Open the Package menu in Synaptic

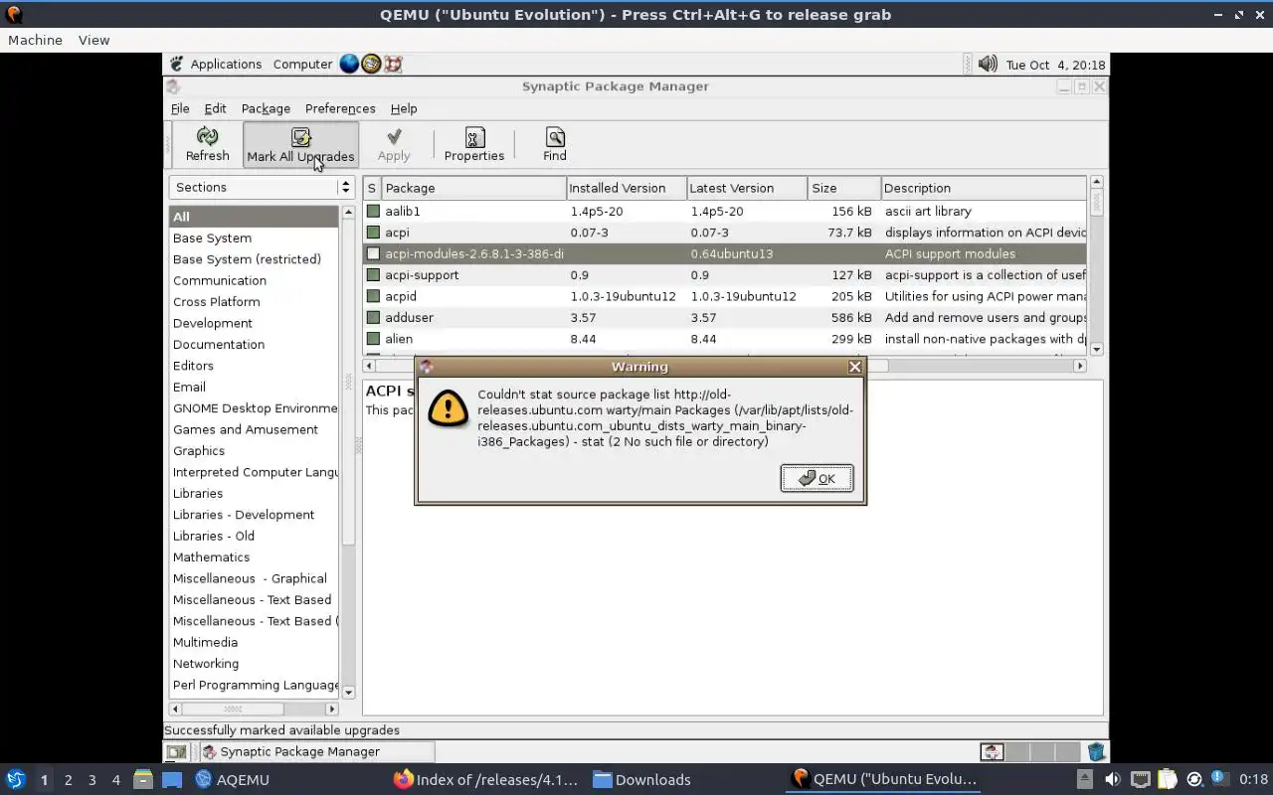point(266,108)
